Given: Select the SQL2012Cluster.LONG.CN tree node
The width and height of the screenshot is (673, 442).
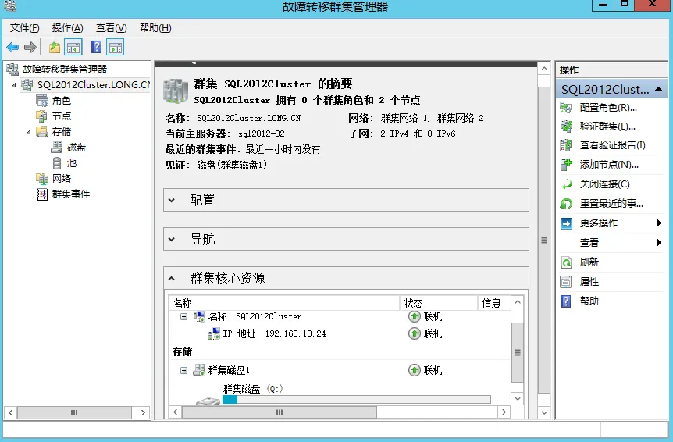Looking at the screenshot, I should coord(93,85).
